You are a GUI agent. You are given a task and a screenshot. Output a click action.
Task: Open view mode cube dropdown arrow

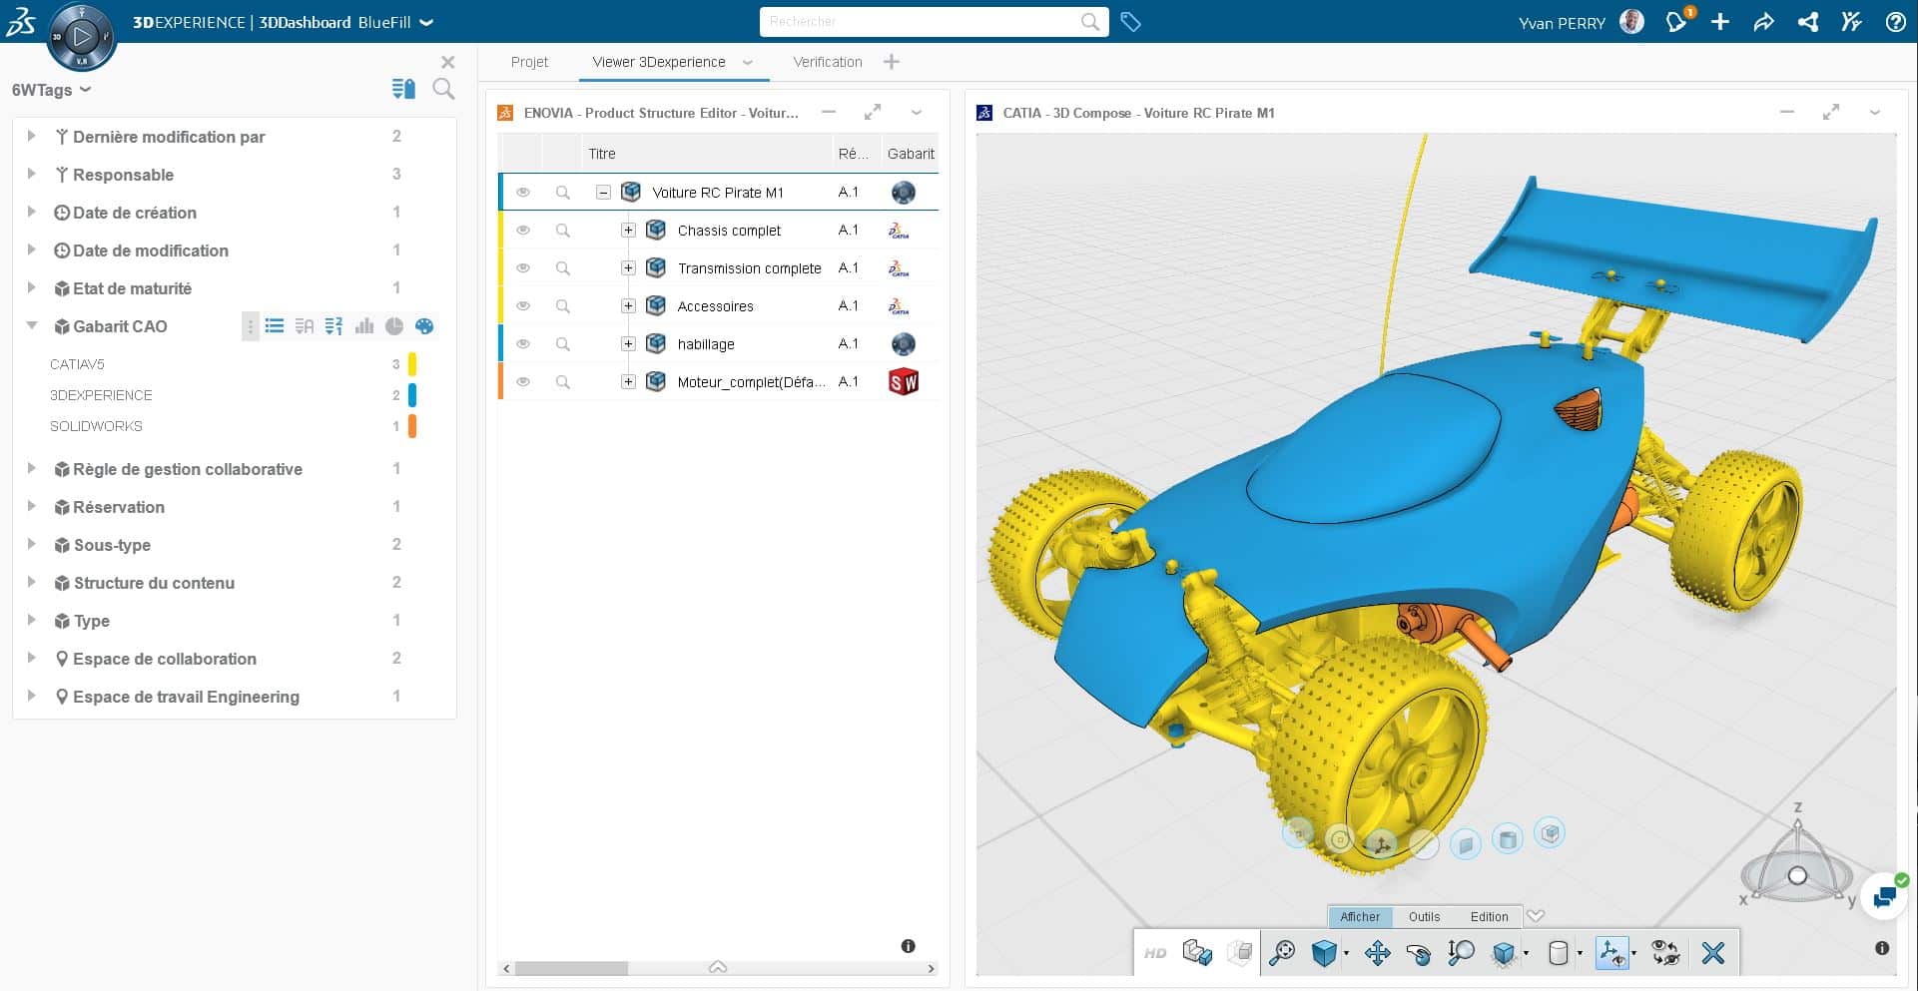click(x=1346, y=954)
